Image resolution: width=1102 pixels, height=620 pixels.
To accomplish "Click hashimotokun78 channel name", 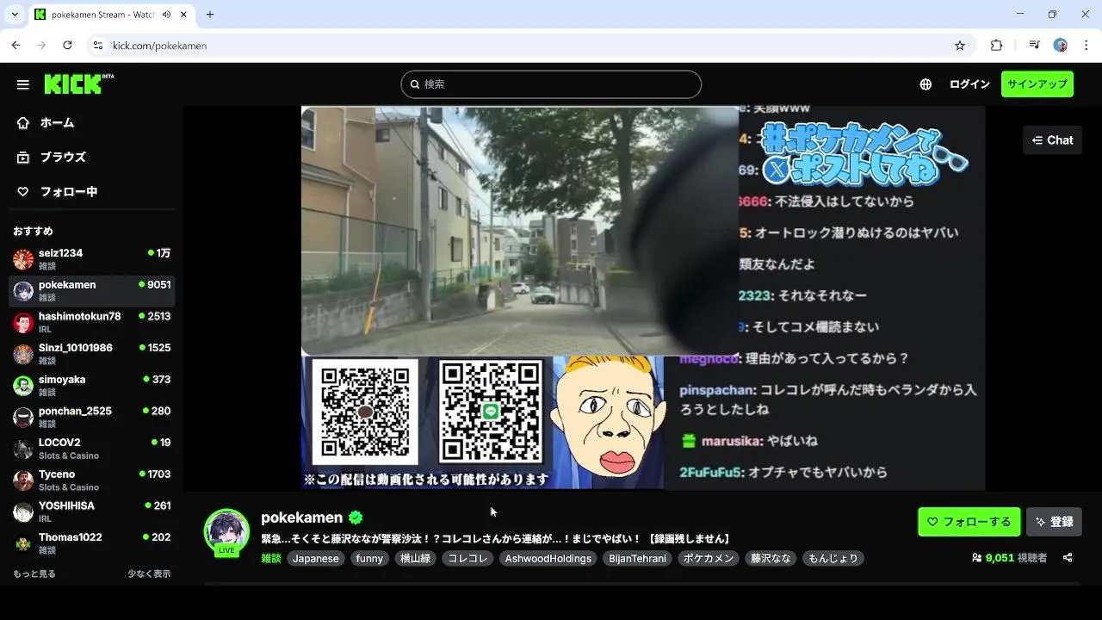I will 79,316.
